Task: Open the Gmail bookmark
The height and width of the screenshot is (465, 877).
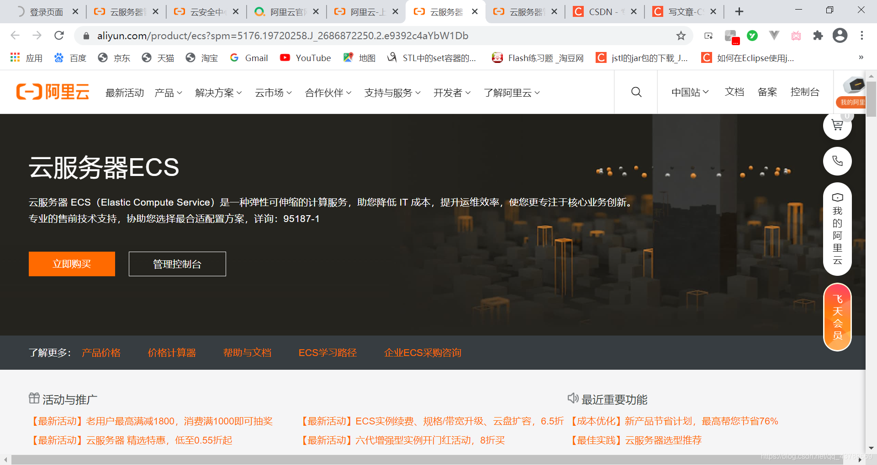Action: pyautogui.click(x=249, y=58)
